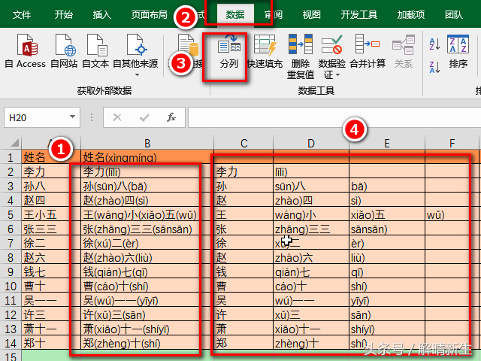This screenshot has height=361, width=481.
Task: Click the formula bar confirm checkmark icon
Action: click(144, 117)
